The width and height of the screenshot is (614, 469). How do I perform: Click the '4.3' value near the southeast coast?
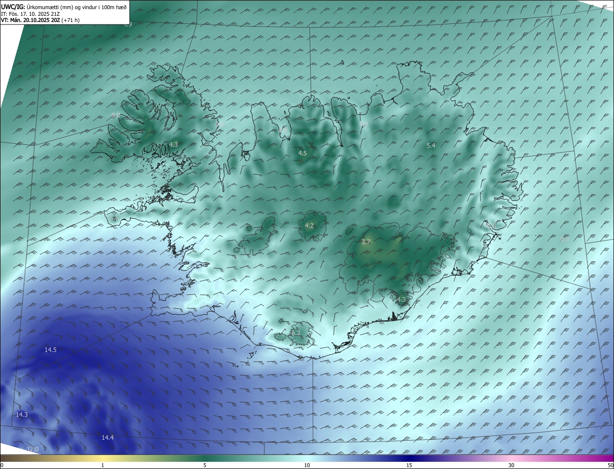tap(401, 299)
